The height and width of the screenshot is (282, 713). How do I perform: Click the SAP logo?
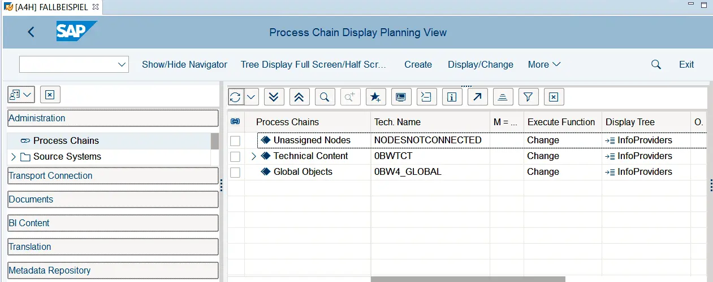(x=77, y=31)
